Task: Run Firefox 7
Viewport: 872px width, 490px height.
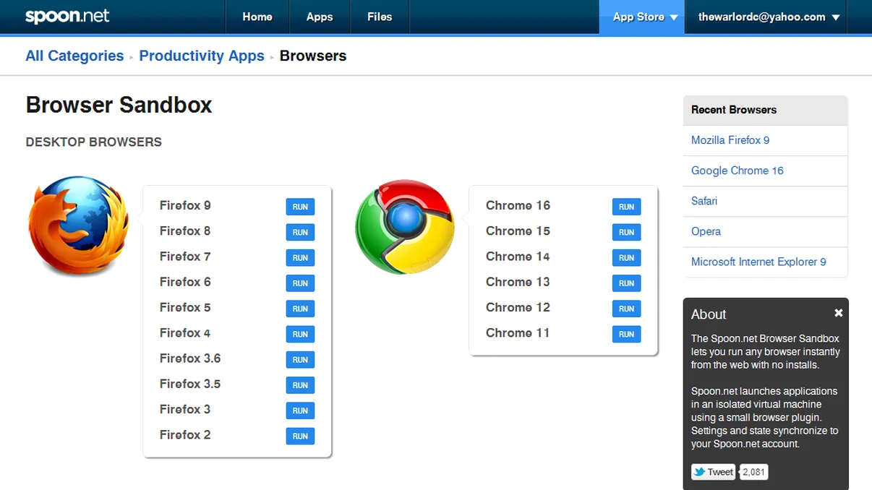Action: [x=300, y=257]
